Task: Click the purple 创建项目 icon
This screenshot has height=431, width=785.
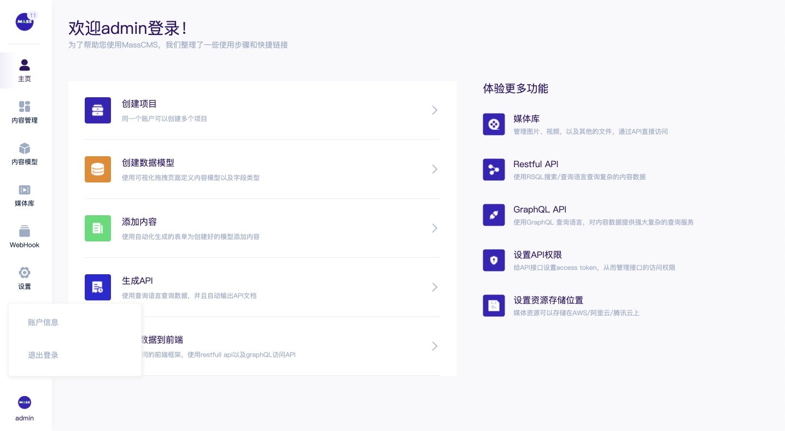Action: pyautogui.click(x=98, y=110)
